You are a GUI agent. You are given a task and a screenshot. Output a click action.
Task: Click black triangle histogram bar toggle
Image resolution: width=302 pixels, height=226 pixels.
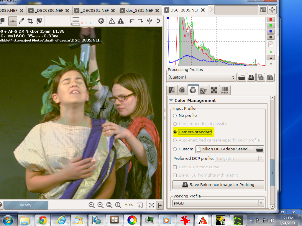tap(271, 58)
